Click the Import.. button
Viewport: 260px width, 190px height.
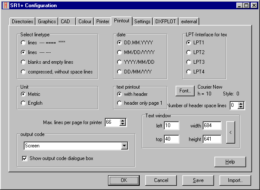point(235,180)
